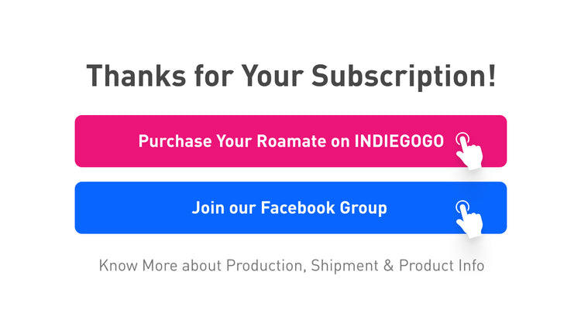Click the word Subscription! in the heading

click(404, 76)
